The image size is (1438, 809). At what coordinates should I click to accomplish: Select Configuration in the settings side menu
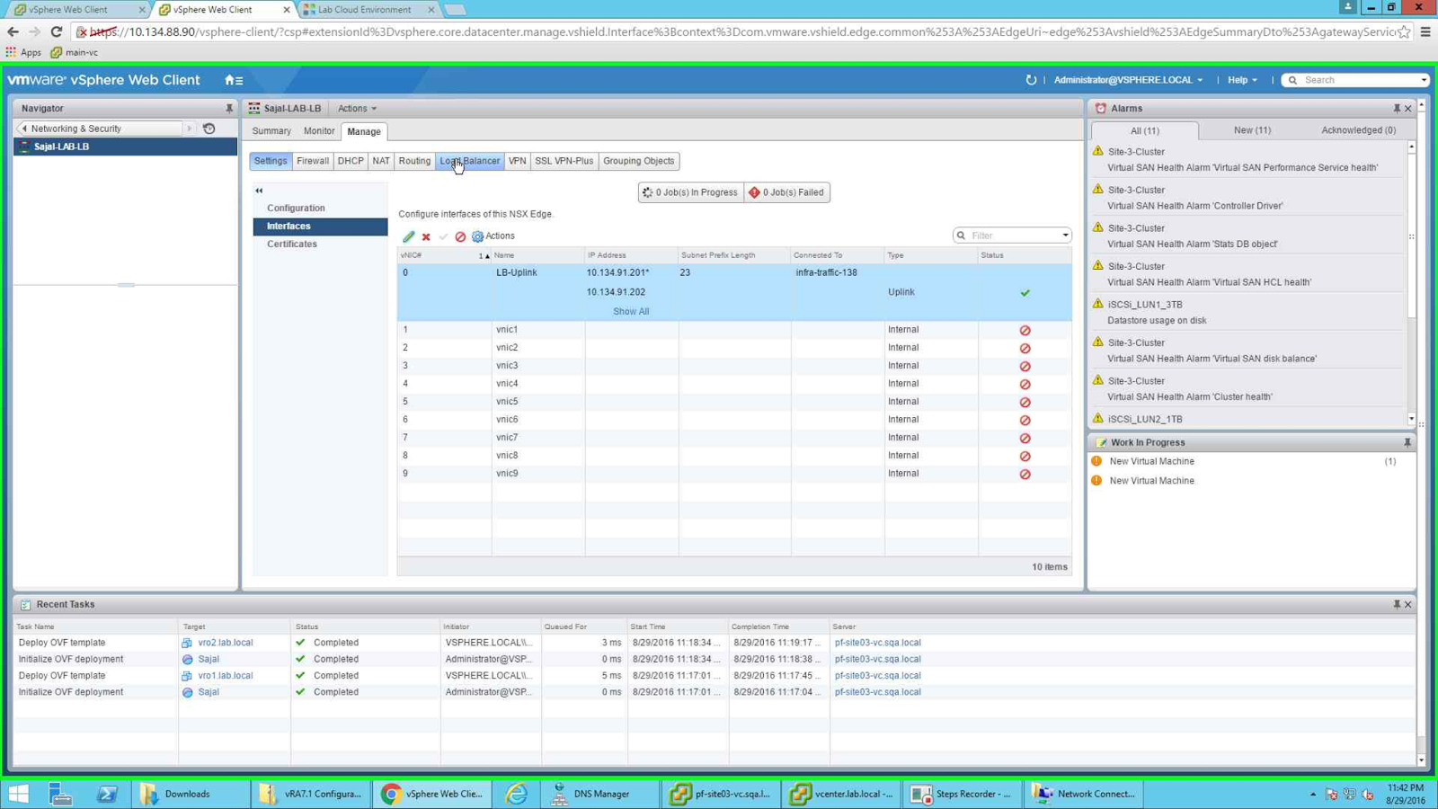point(321,208)
